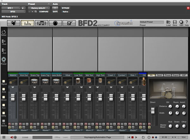This screenshot has width=190, height=140.
Task: Open the Preferences checkmark page icon
Action: pos(69,23)
